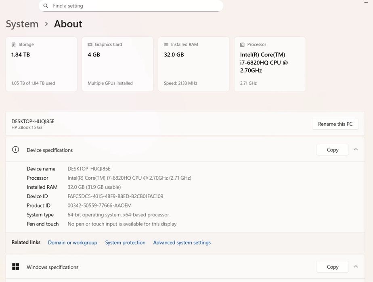
Task: Open the 32.0 GB Installed RAM card
Action: (194, 64)
